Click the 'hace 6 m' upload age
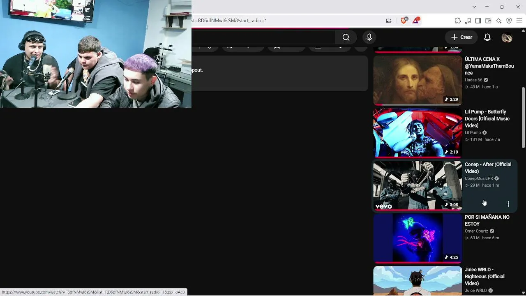This screenshot has height=296, width=526. [491, 238]
